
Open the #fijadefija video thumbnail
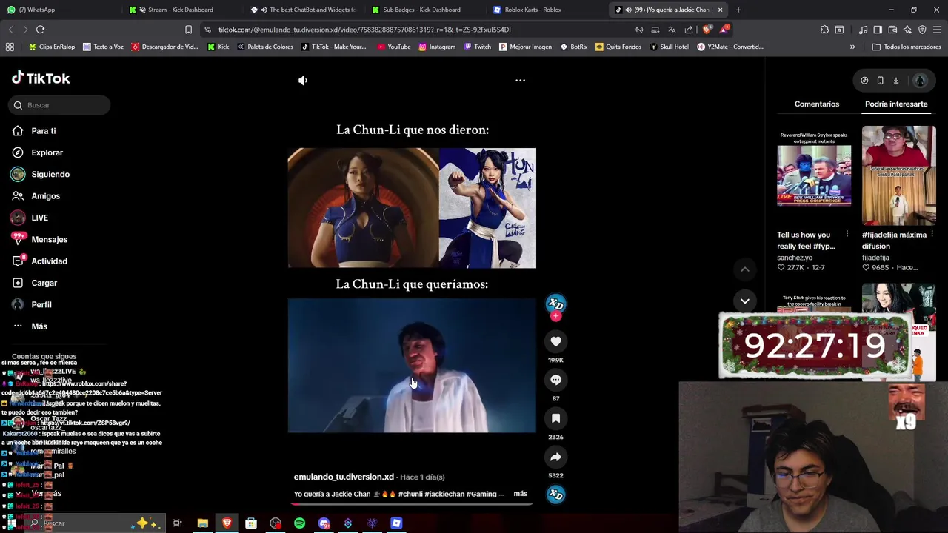tap(898, 175)
